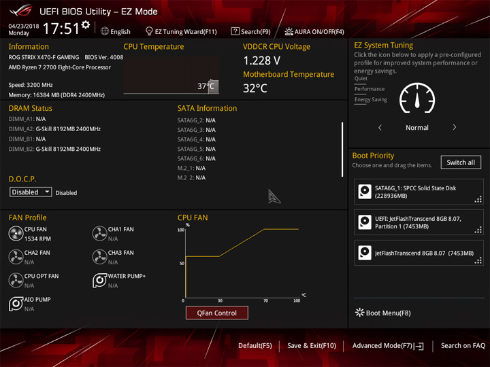Click Save & Exit(F10)
Image resolution: width=490 pixels, height=367 pixels.
pyautogui.click(x=312, y=345)
